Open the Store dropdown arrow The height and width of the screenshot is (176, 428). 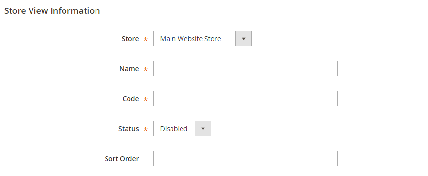pos(244,39)
